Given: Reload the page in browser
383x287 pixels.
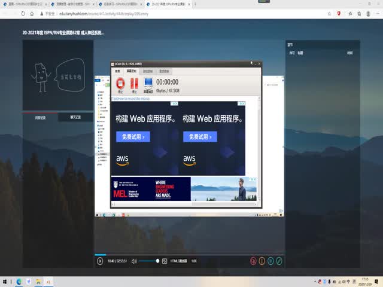Looking at the screenshot, I should (23, 14).
